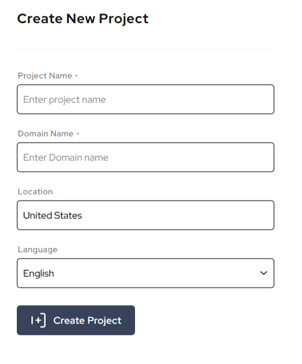Click the Project Name label

[45, 76]
